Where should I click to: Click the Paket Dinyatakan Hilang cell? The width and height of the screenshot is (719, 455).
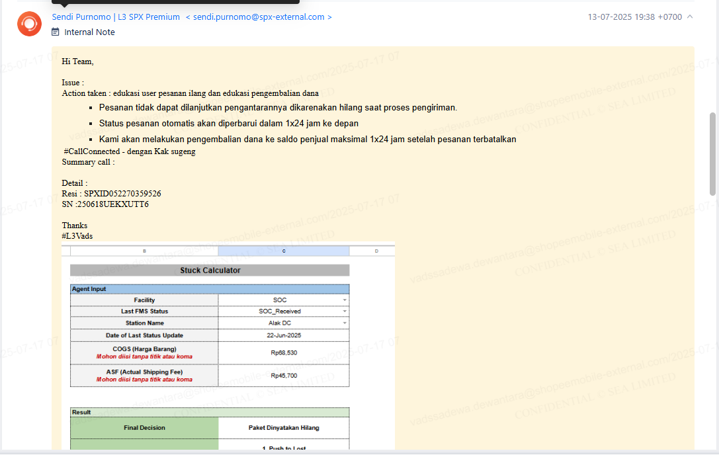pos(284,427)
